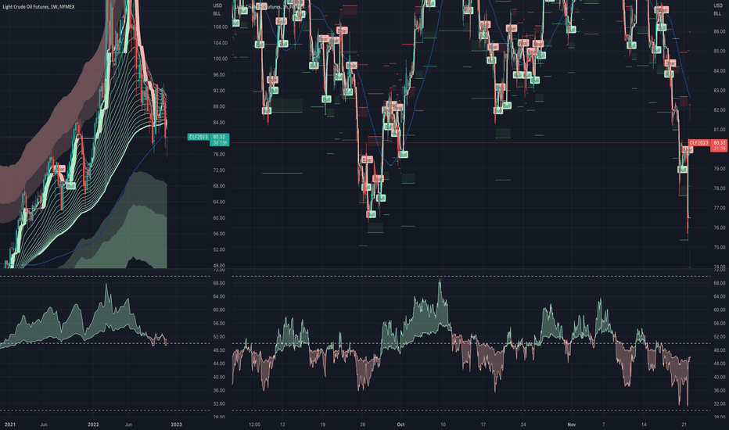
Task: Click the 2023 label on weekly time axis
Action: 176,425
